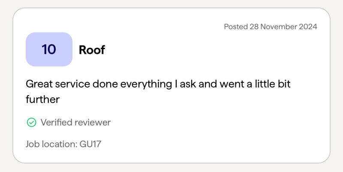Click the "Job location: GU17" text

pyautogui.click(x=63, y=144)
